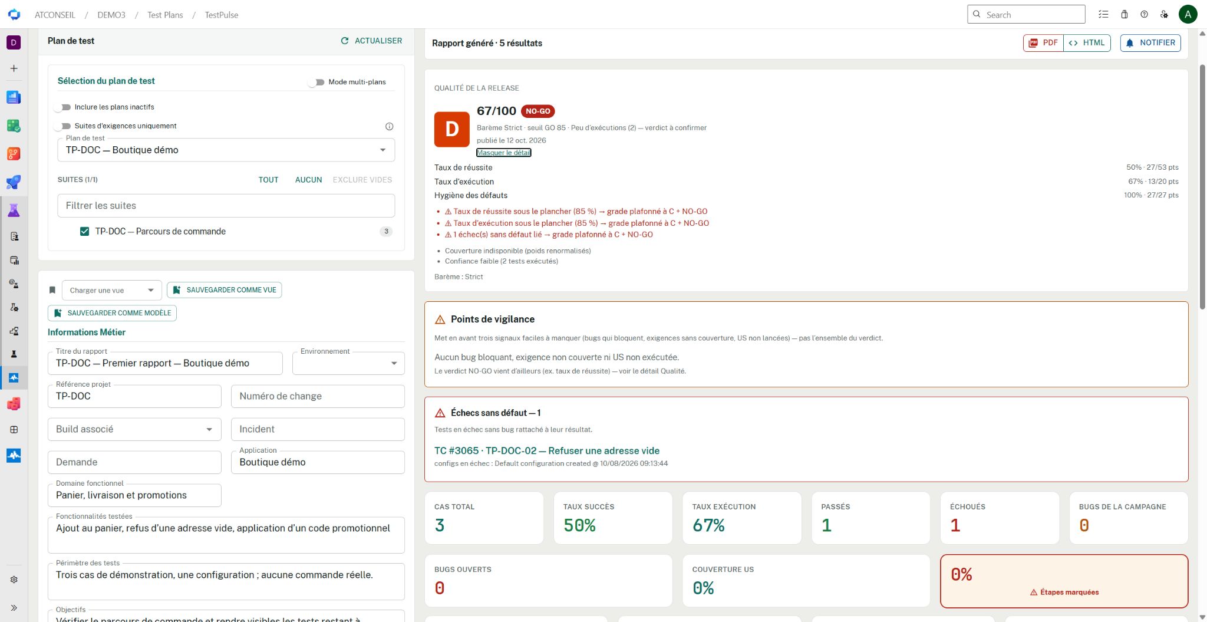Open the Boards hub in sidebar
This screenshot has width=1207, height=622.
pos(14,126)
